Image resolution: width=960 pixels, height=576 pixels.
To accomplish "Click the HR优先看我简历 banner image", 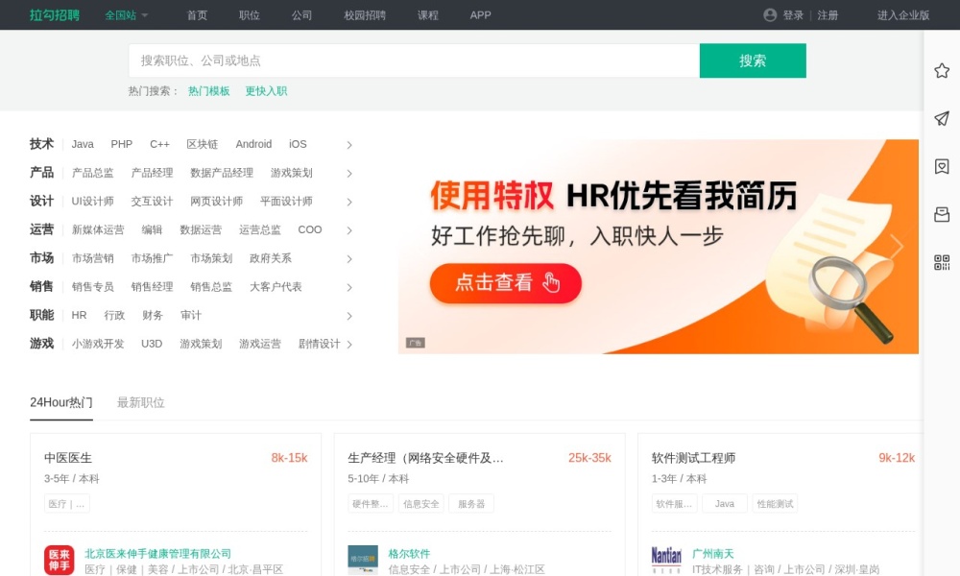I will (659, 247).
